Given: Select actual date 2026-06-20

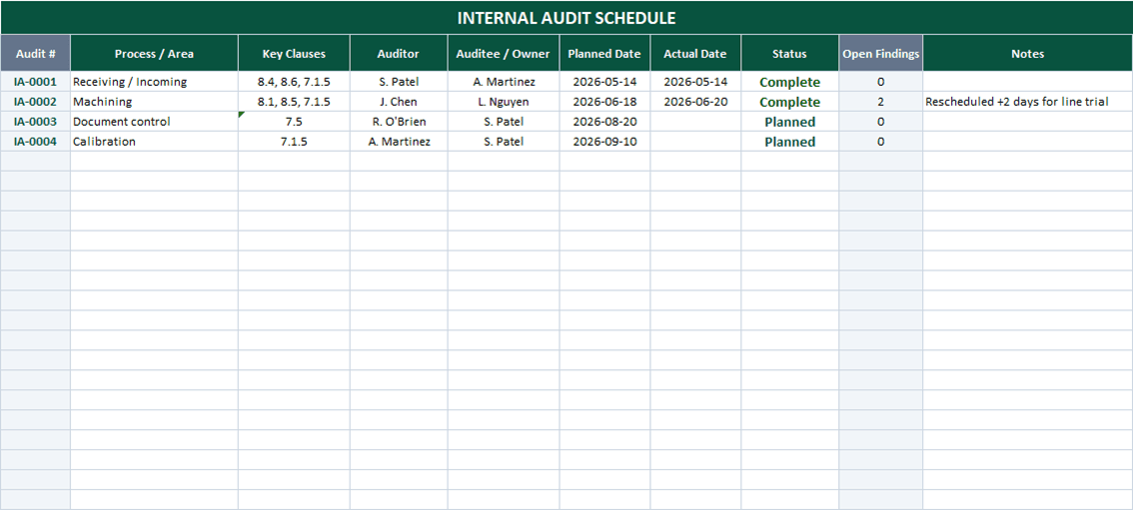Looking at the screenshot, I should [695, 102].
